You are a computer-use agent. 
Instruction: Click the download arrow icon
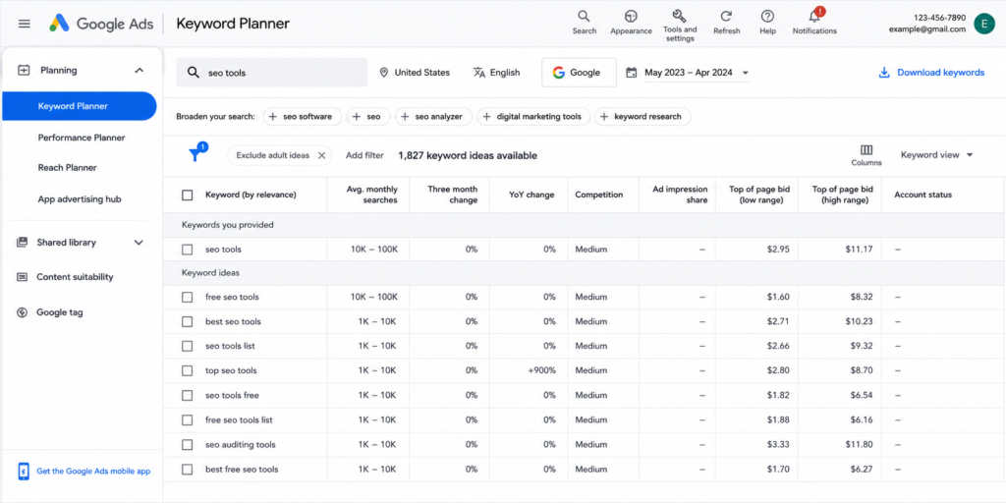(x=884, y=73)
